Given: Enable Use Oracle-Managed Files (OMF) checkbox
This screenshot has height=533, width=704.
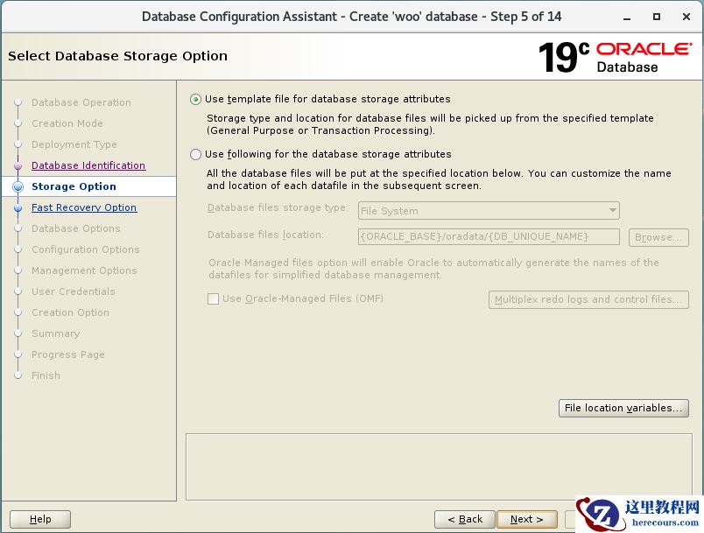Looking at the screenshot, I should [213, 298].
